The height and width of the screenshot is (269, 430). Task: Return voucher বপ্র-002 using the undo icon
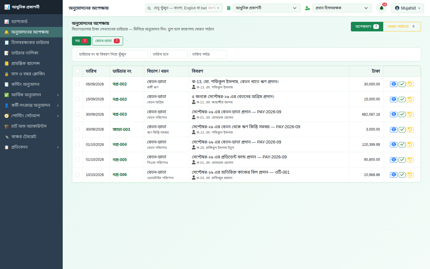point(410,84)
